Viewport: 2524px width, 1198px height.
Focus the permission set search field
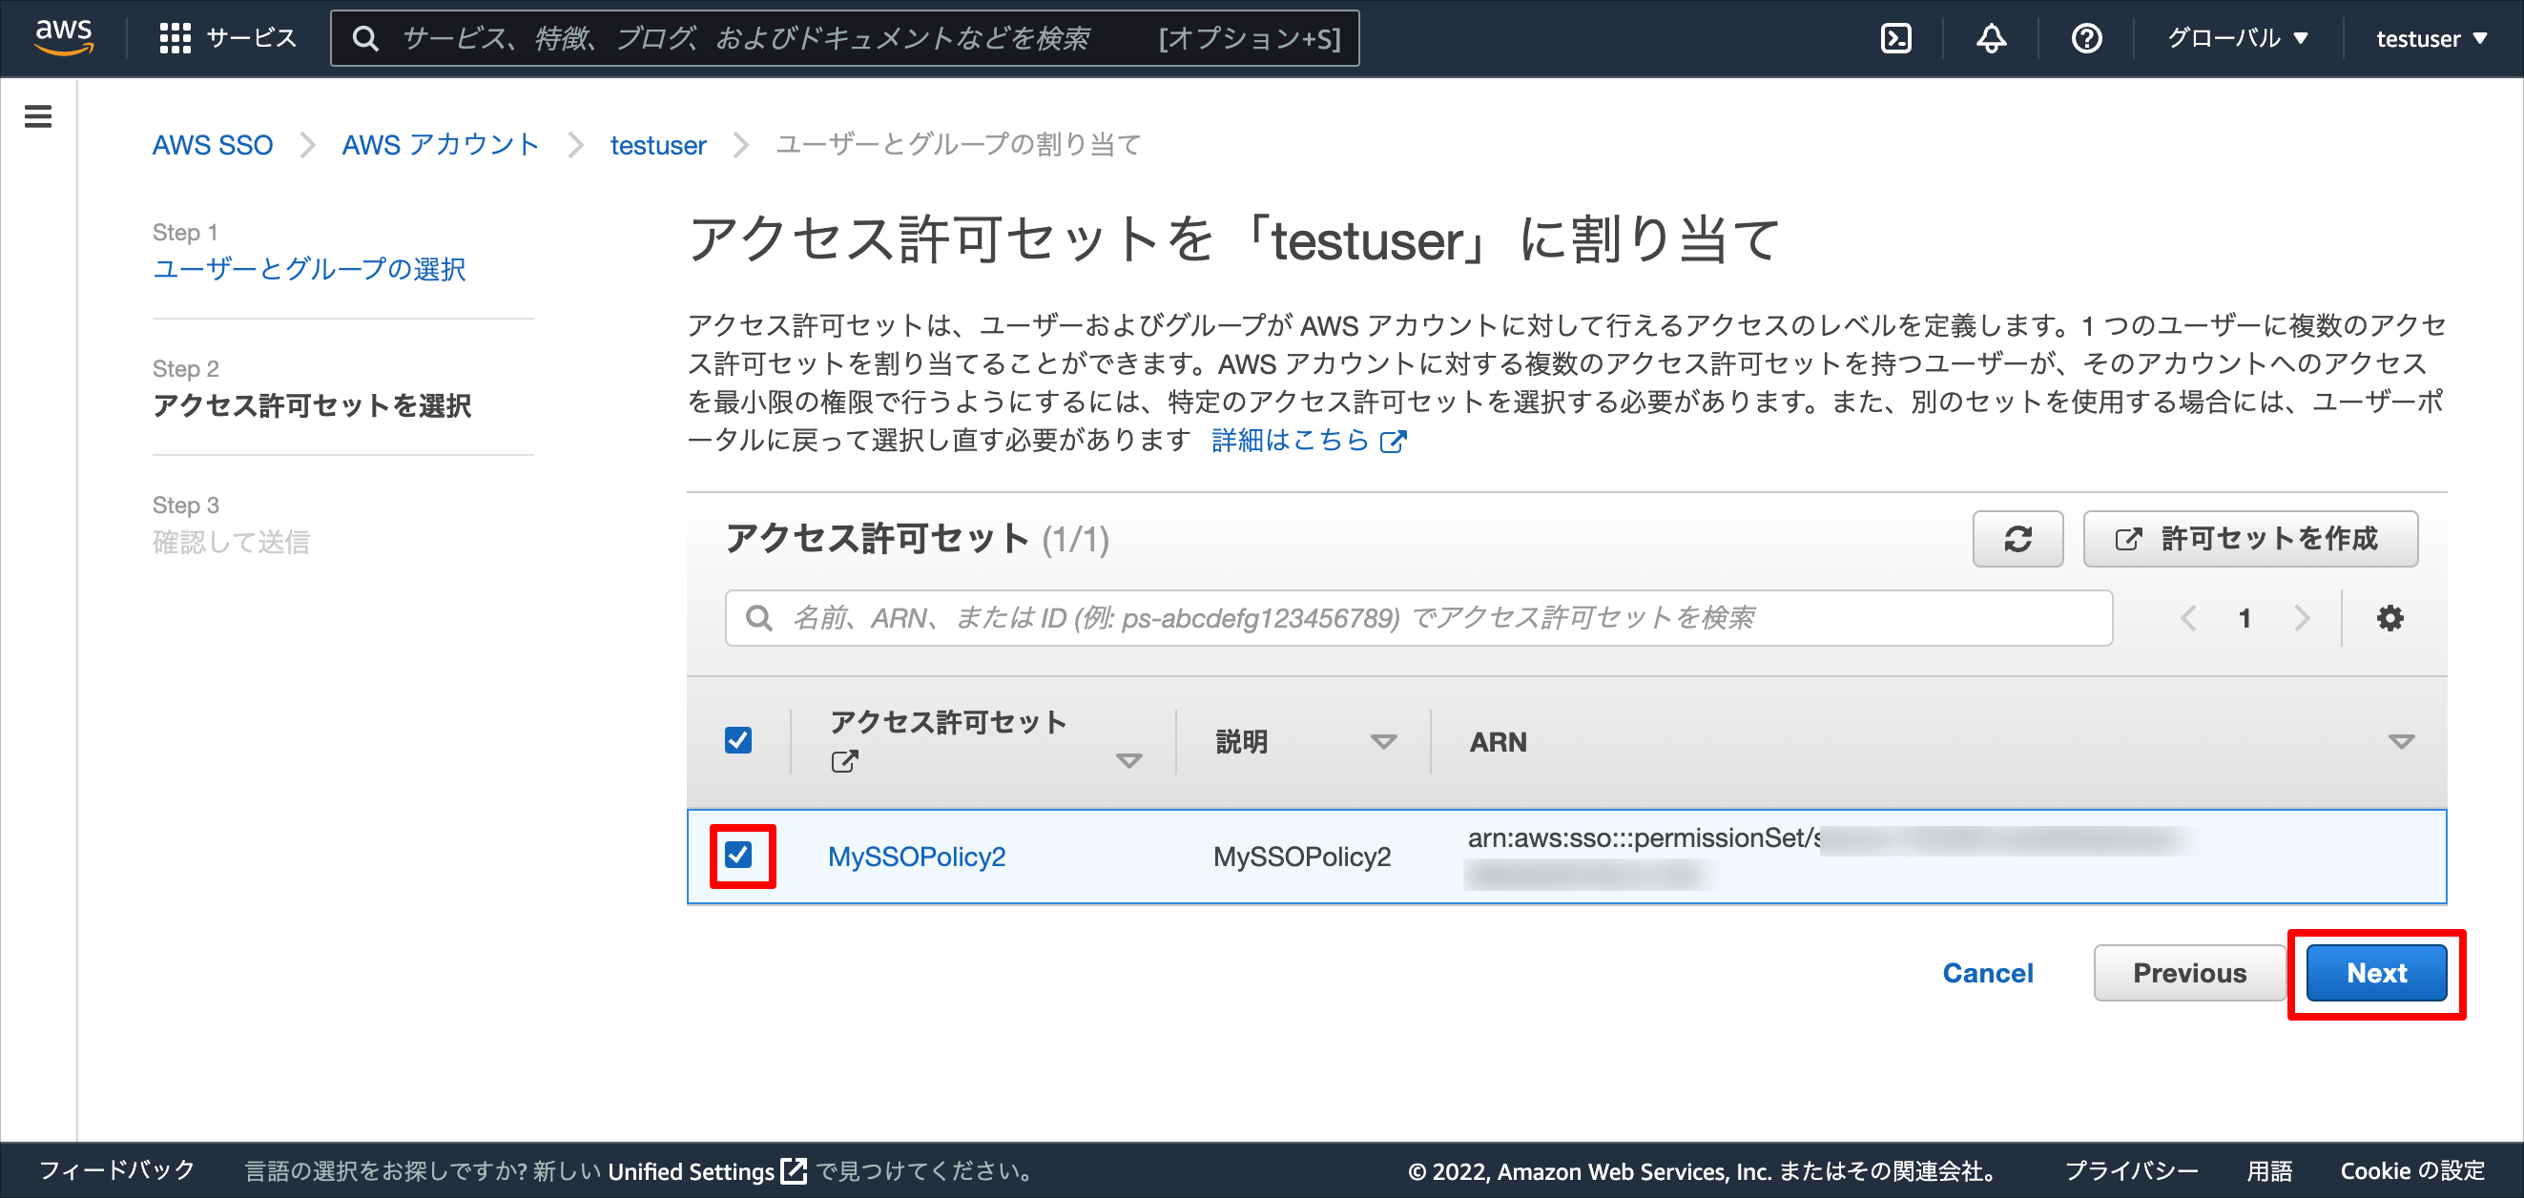1417,618
